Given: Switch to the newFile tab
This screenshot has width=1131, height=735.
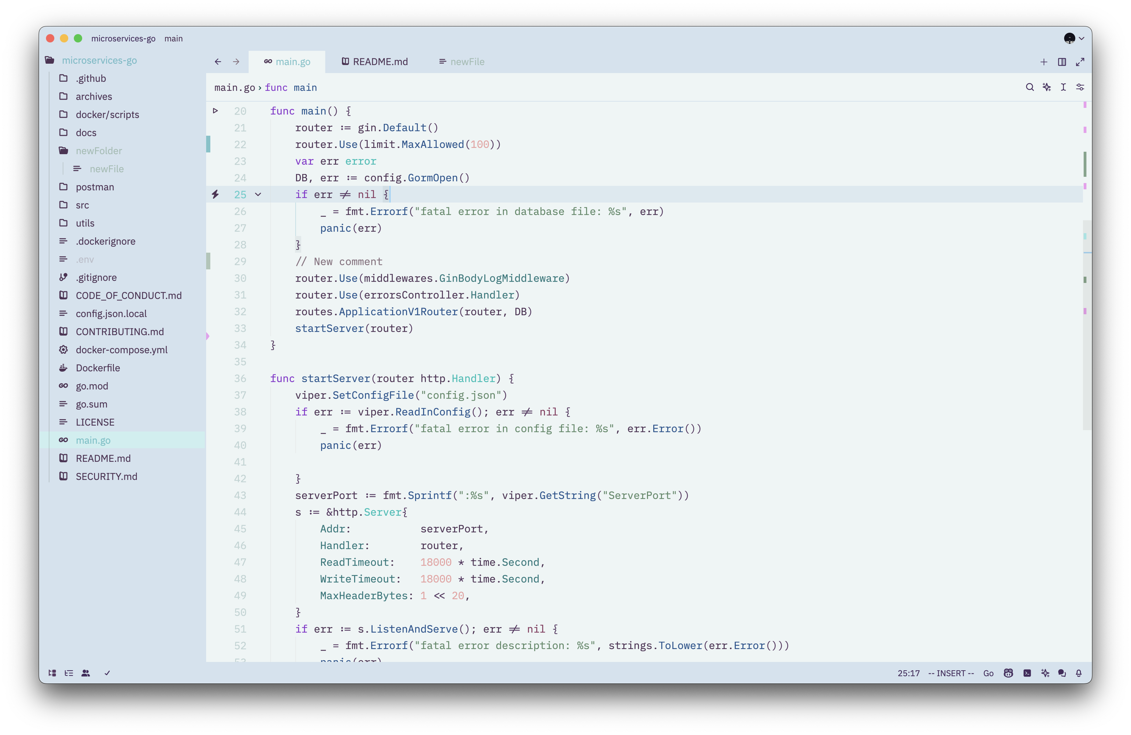Looking at the screenshot, I should 461,62.
